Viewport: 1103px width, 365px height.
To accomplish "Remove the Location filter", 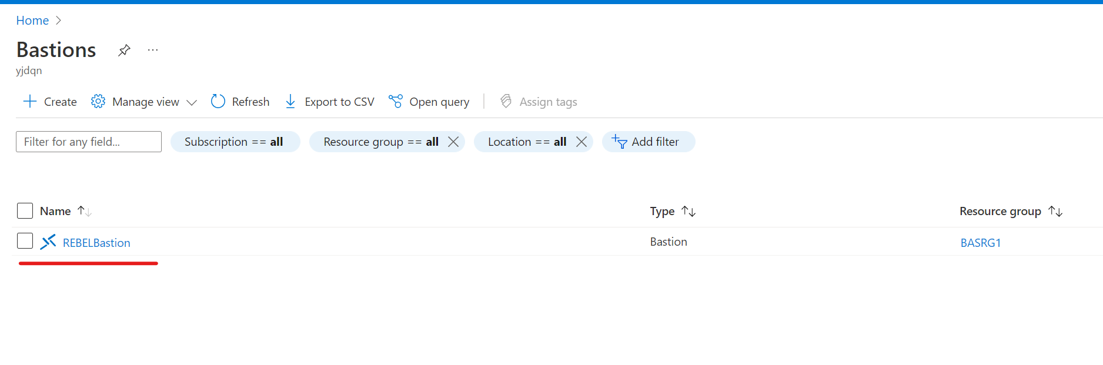I will coord(581,142).
